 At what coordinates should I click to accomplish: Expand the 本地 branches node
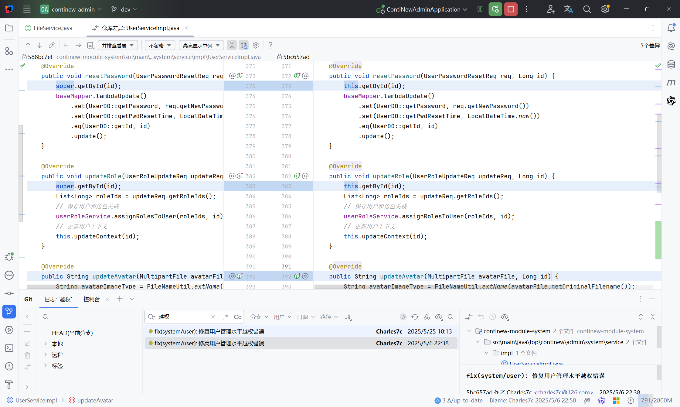tap(45, 344)
